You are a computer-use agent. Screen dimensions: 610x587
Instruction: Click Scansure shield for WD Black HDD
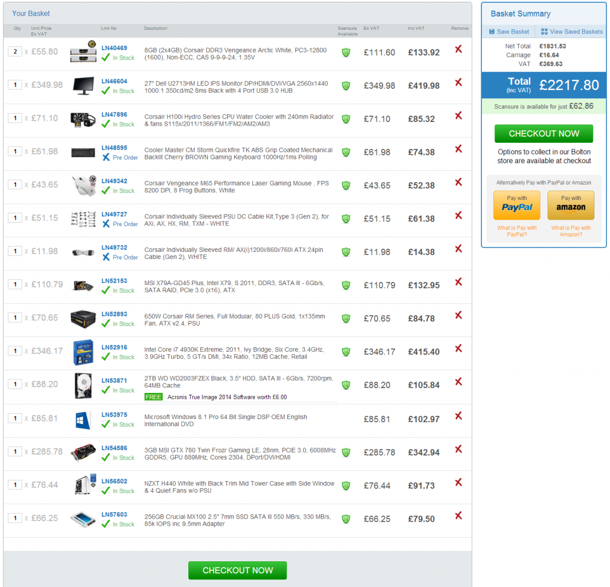346,385
